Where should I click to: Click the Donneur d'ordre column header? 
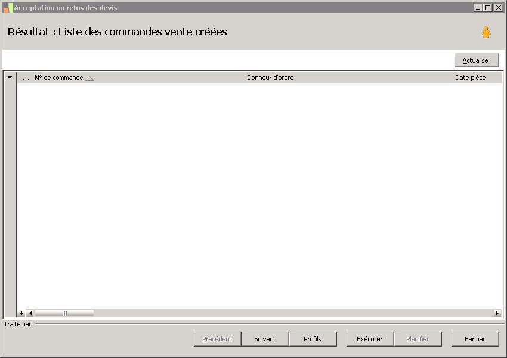270,78
